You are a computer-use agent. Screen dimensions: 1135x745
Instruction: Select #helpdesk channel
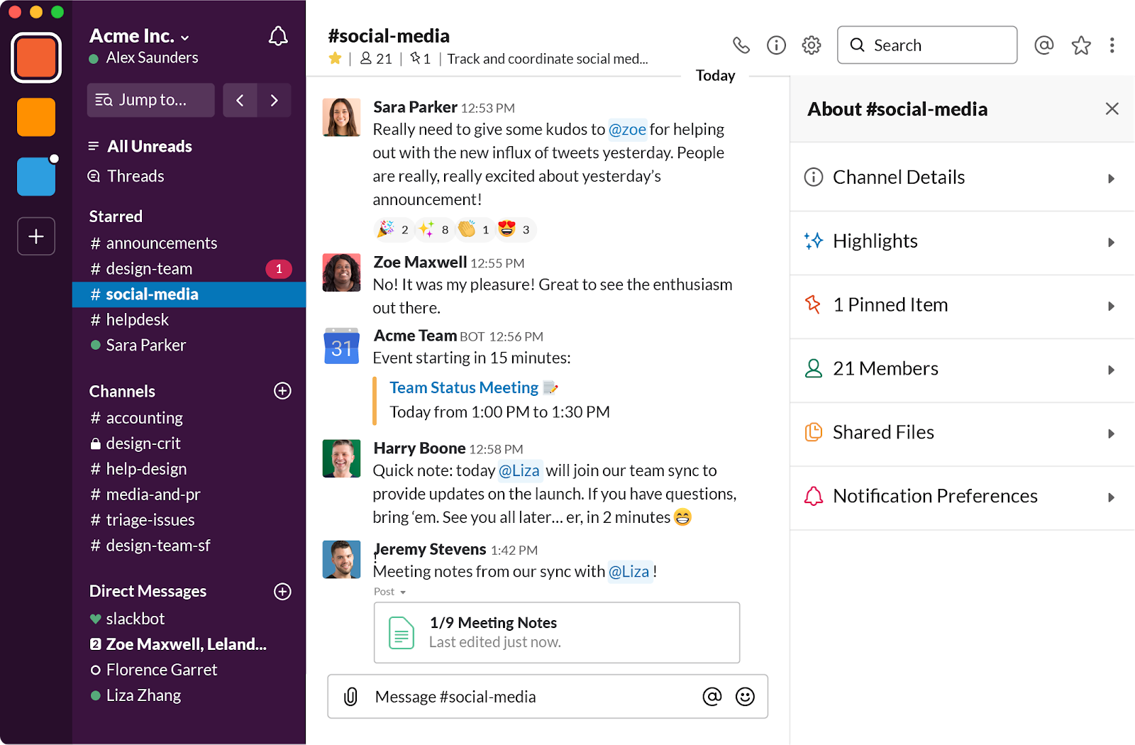tap(189, 320)
